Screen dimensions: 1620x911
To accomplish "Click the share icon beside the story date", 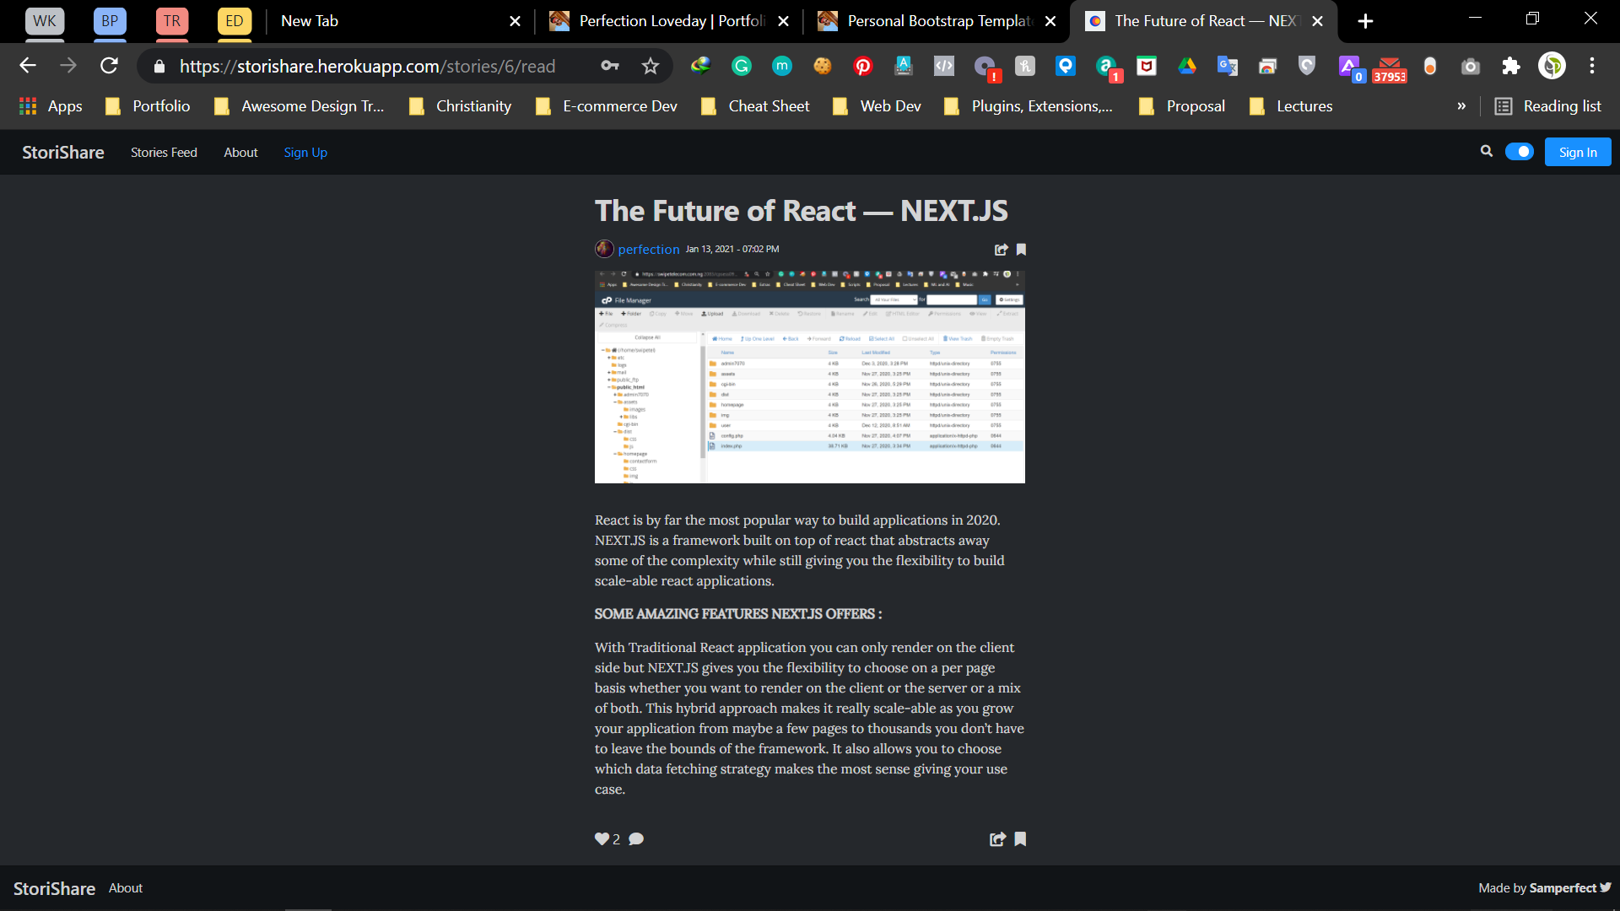I will tap(1002, 250).
